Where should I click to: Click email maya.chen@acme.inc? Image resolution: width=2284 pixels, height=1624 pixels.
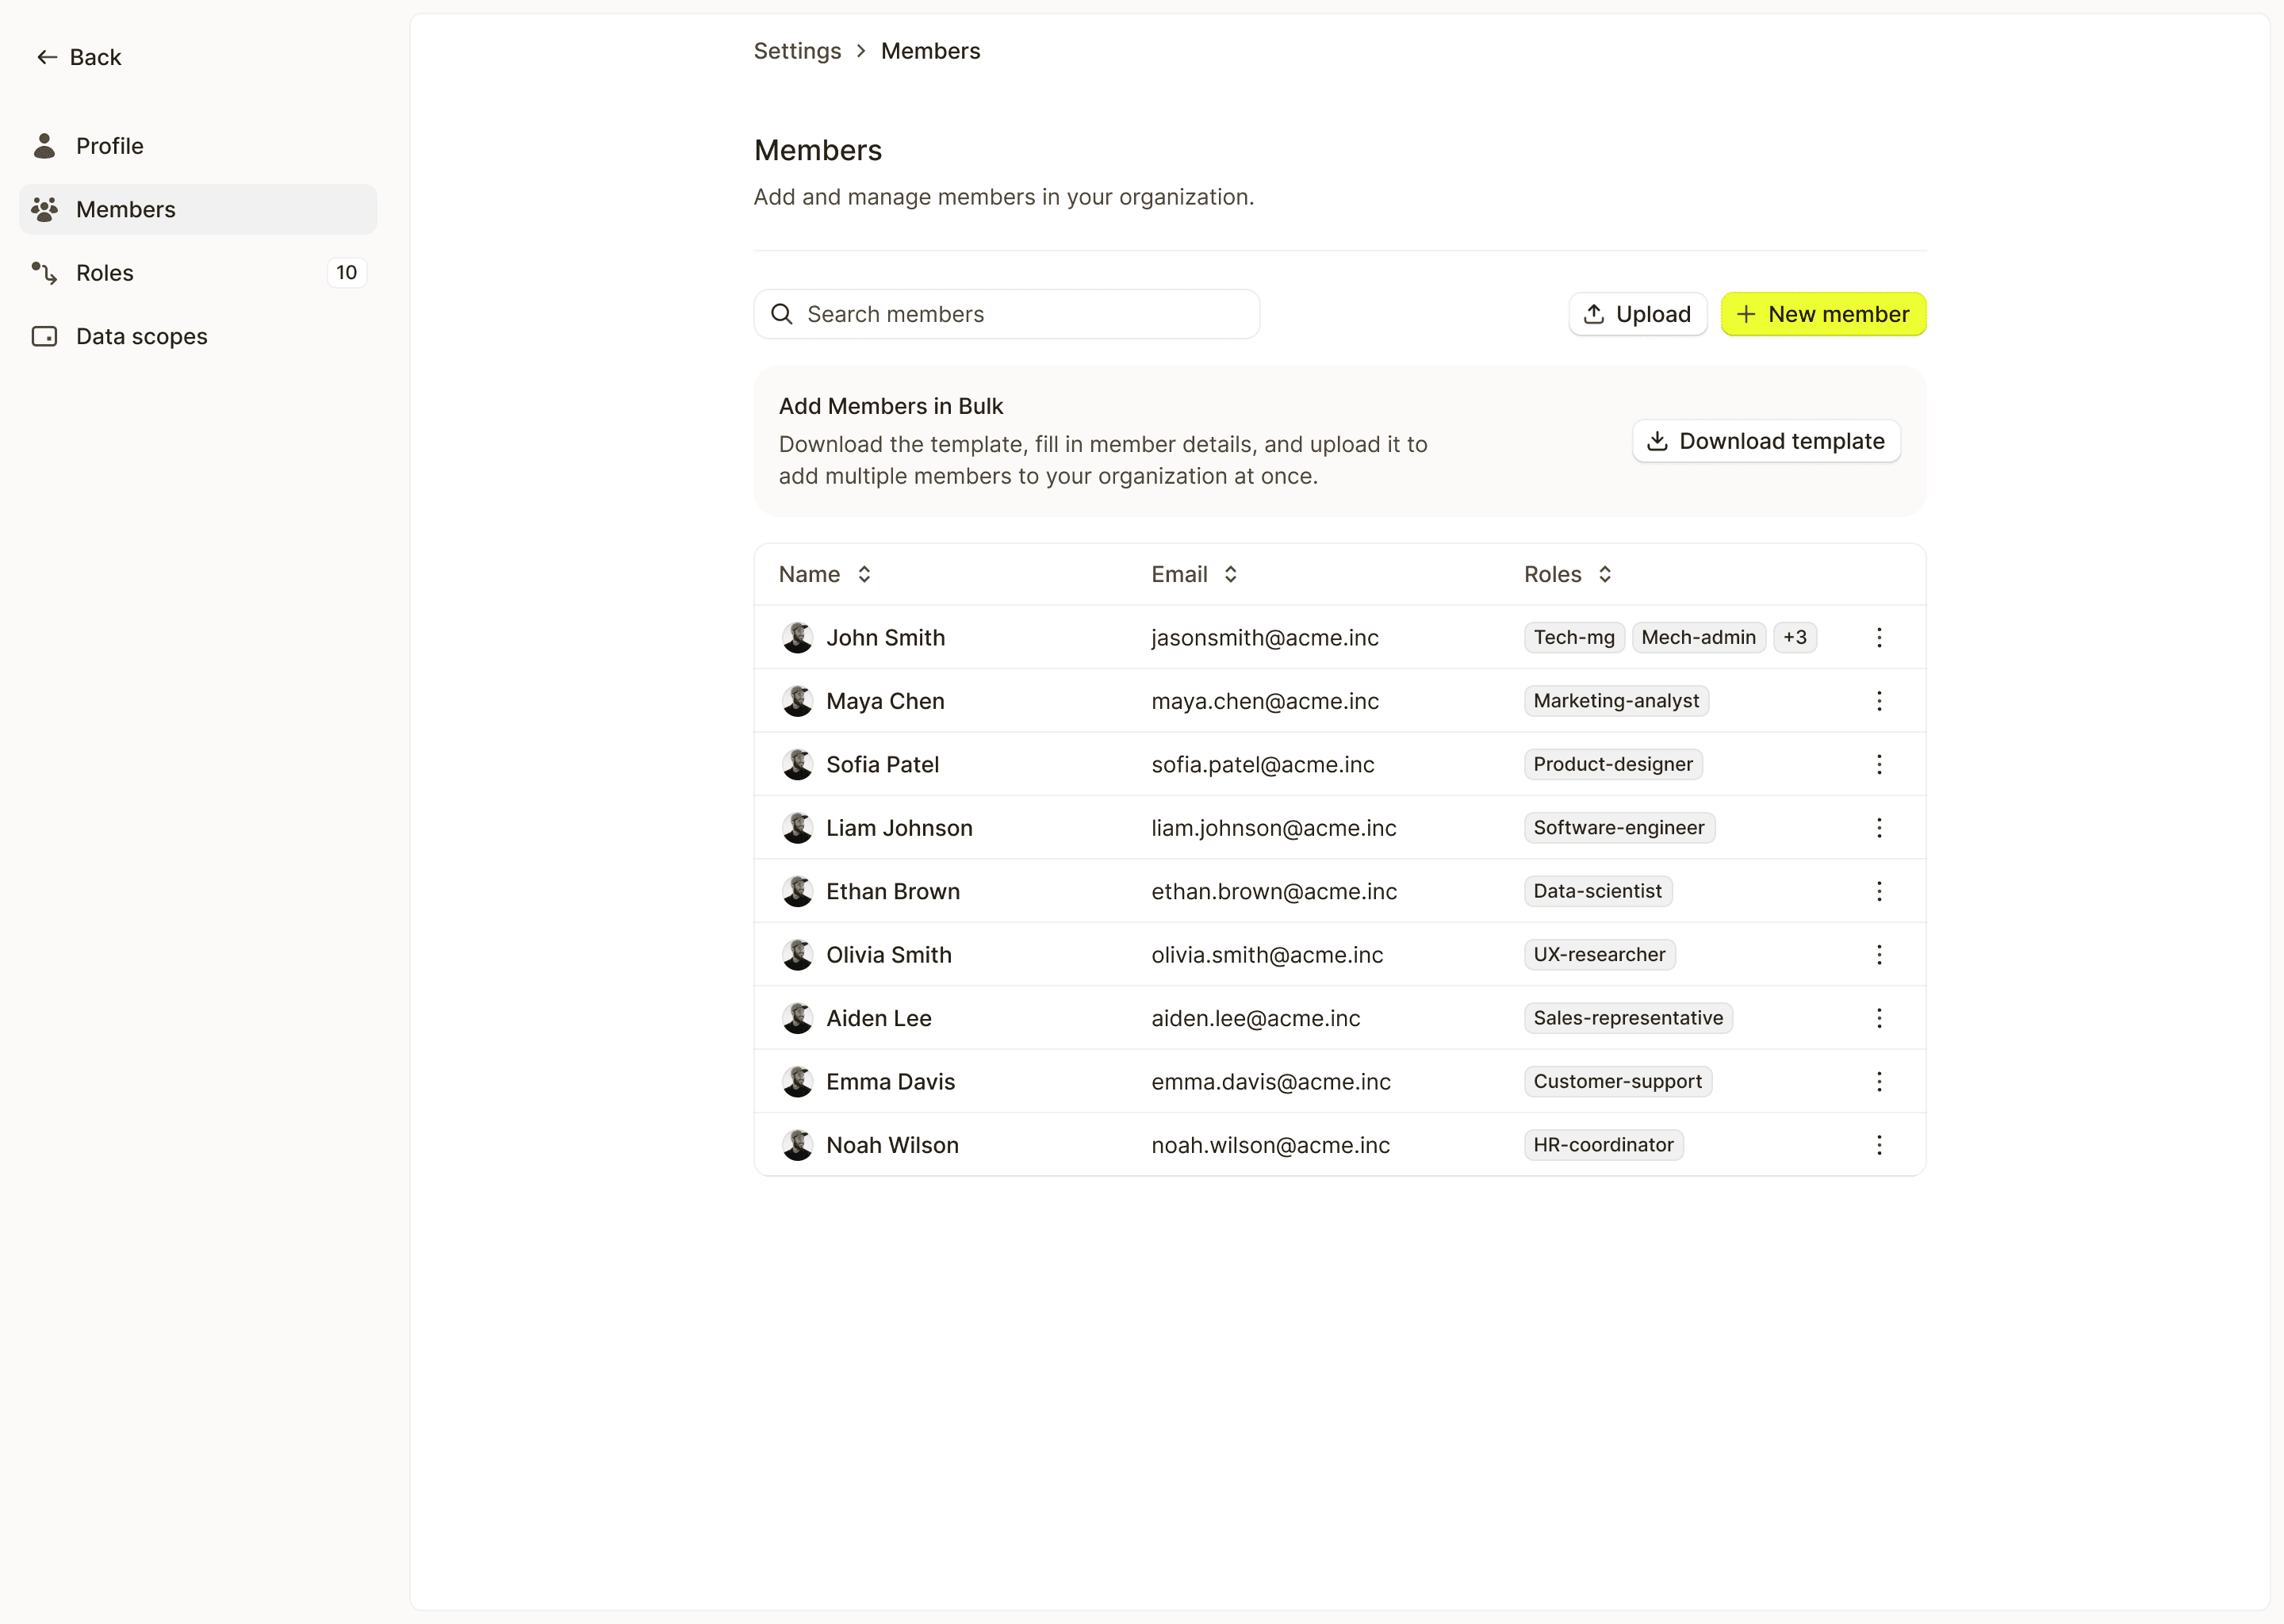tap(1265, 701)
